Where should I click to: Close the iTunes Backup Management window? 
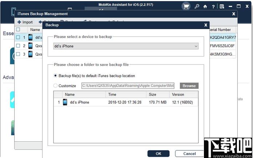(x=234, y=14)
